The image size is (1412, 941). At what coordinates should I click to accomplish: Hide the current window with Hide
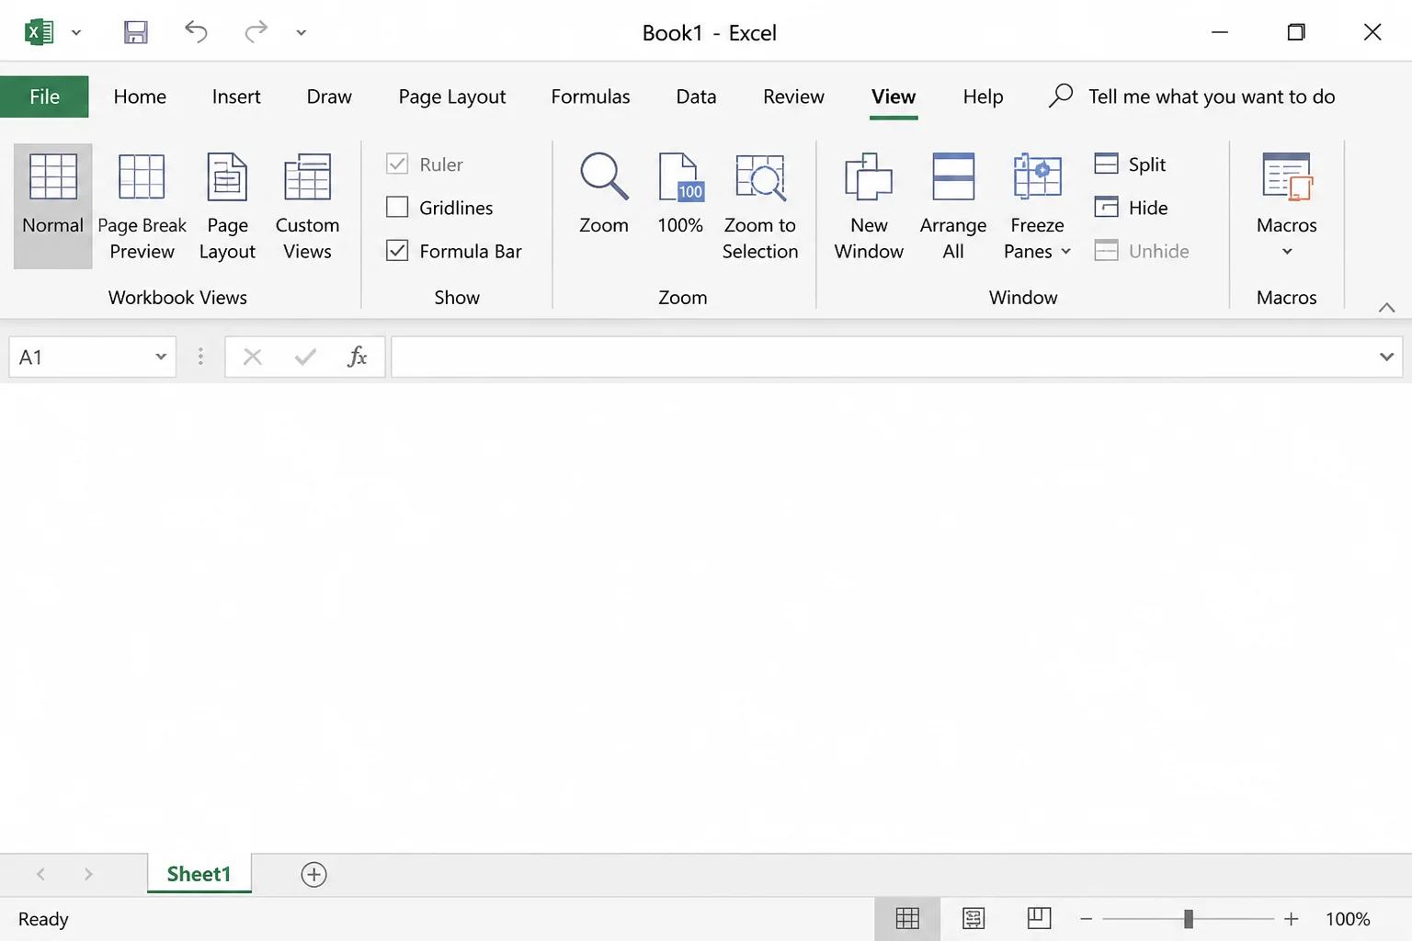pos(1132,208)
